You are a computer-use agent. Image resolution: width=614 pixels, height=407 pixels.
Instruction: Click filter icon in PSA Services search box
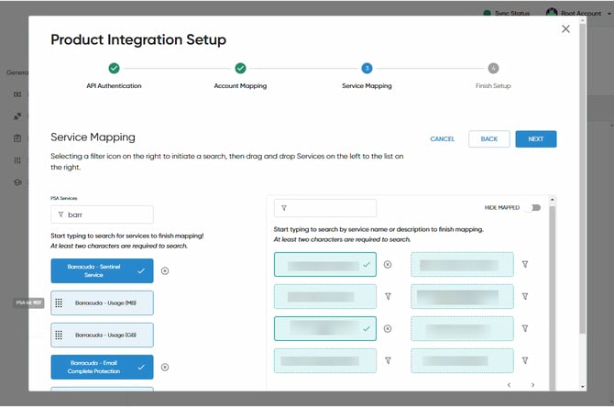tap(60, 214)
